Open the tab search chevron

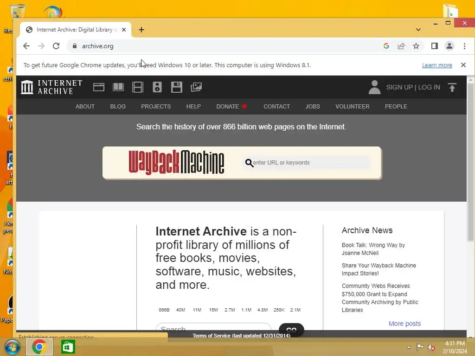point(418,30)
